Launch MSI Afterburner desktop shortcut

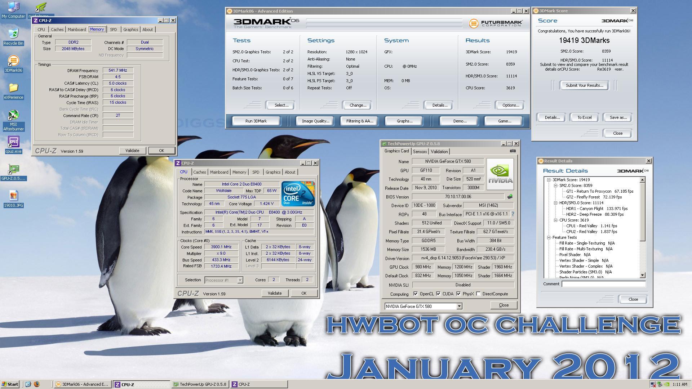13,120
